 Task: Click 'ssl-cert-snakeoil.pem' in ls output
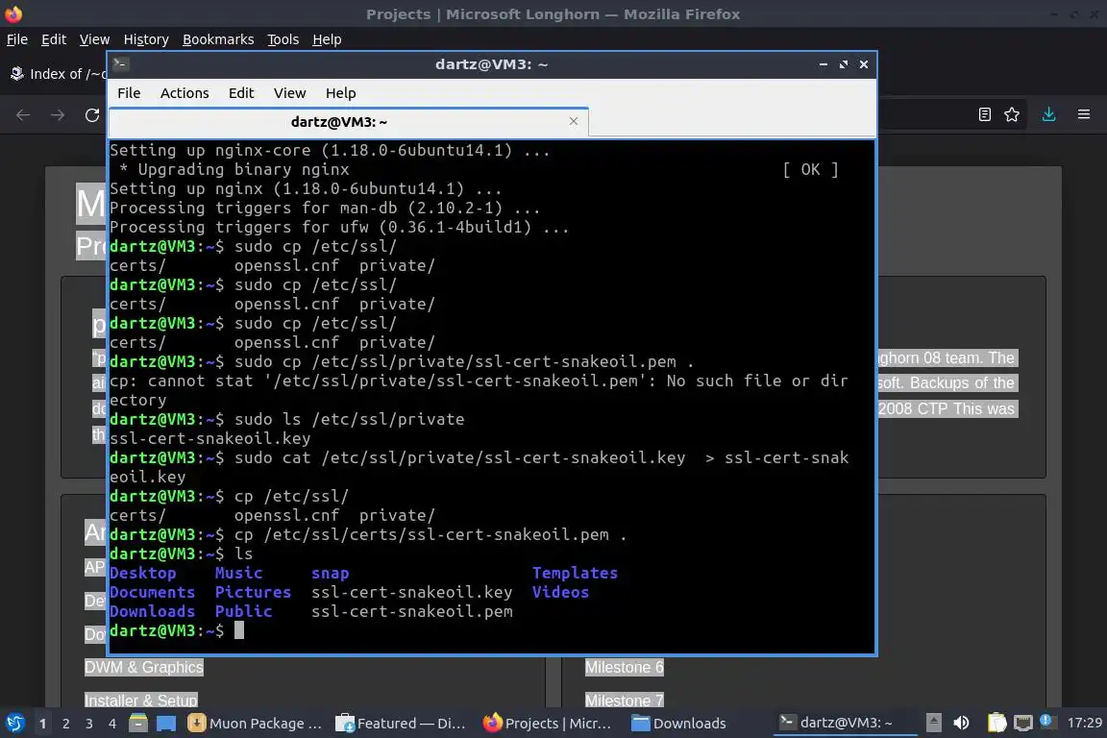(411, 611)
